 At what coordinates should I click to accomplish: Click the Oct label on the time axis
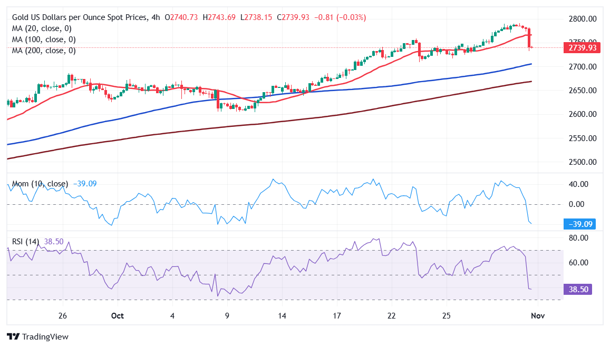tap(117, 316)
